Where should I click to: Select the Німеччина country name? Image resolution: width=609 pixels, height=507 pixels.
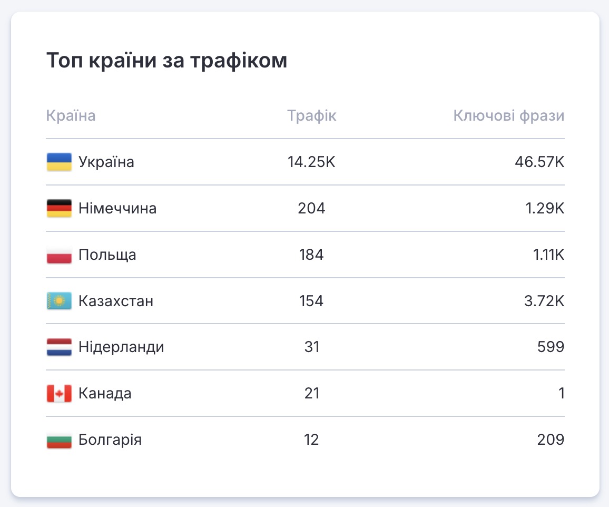117,209
